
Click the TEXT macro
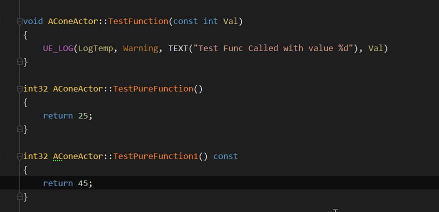pyautogui.click(x=178, y=48)
